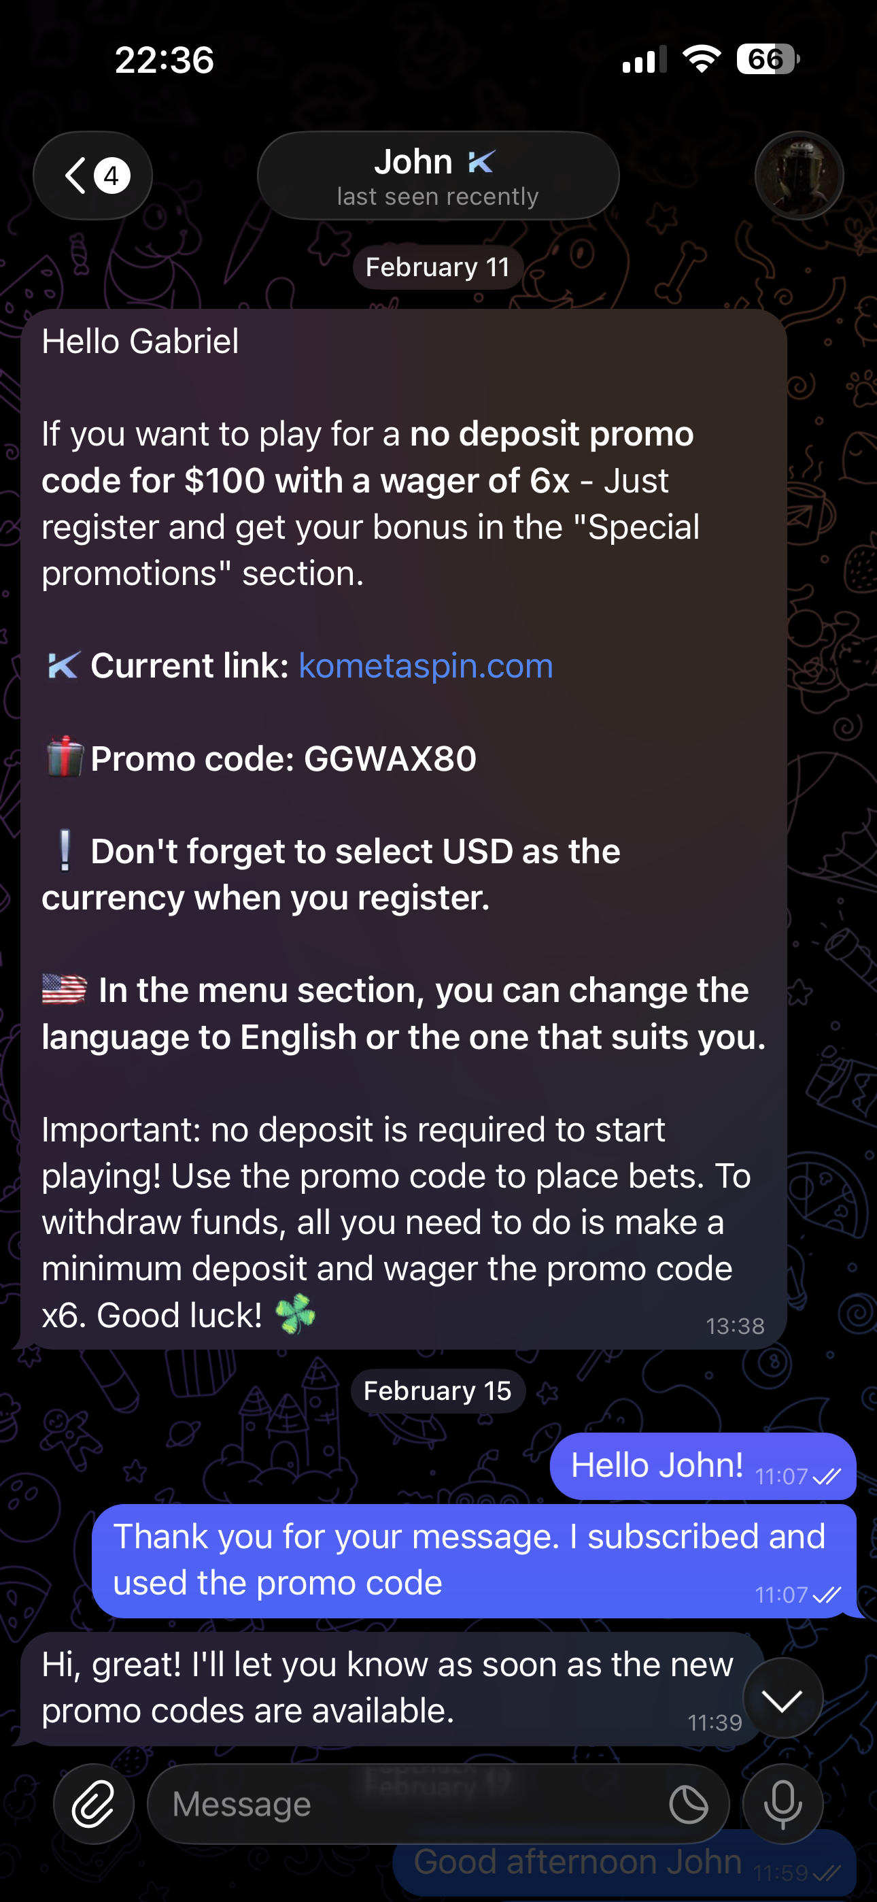Tap the scroll-to-bottom chevron button
Viewport: 877px width, 1902px height.
click(783, 1698)
